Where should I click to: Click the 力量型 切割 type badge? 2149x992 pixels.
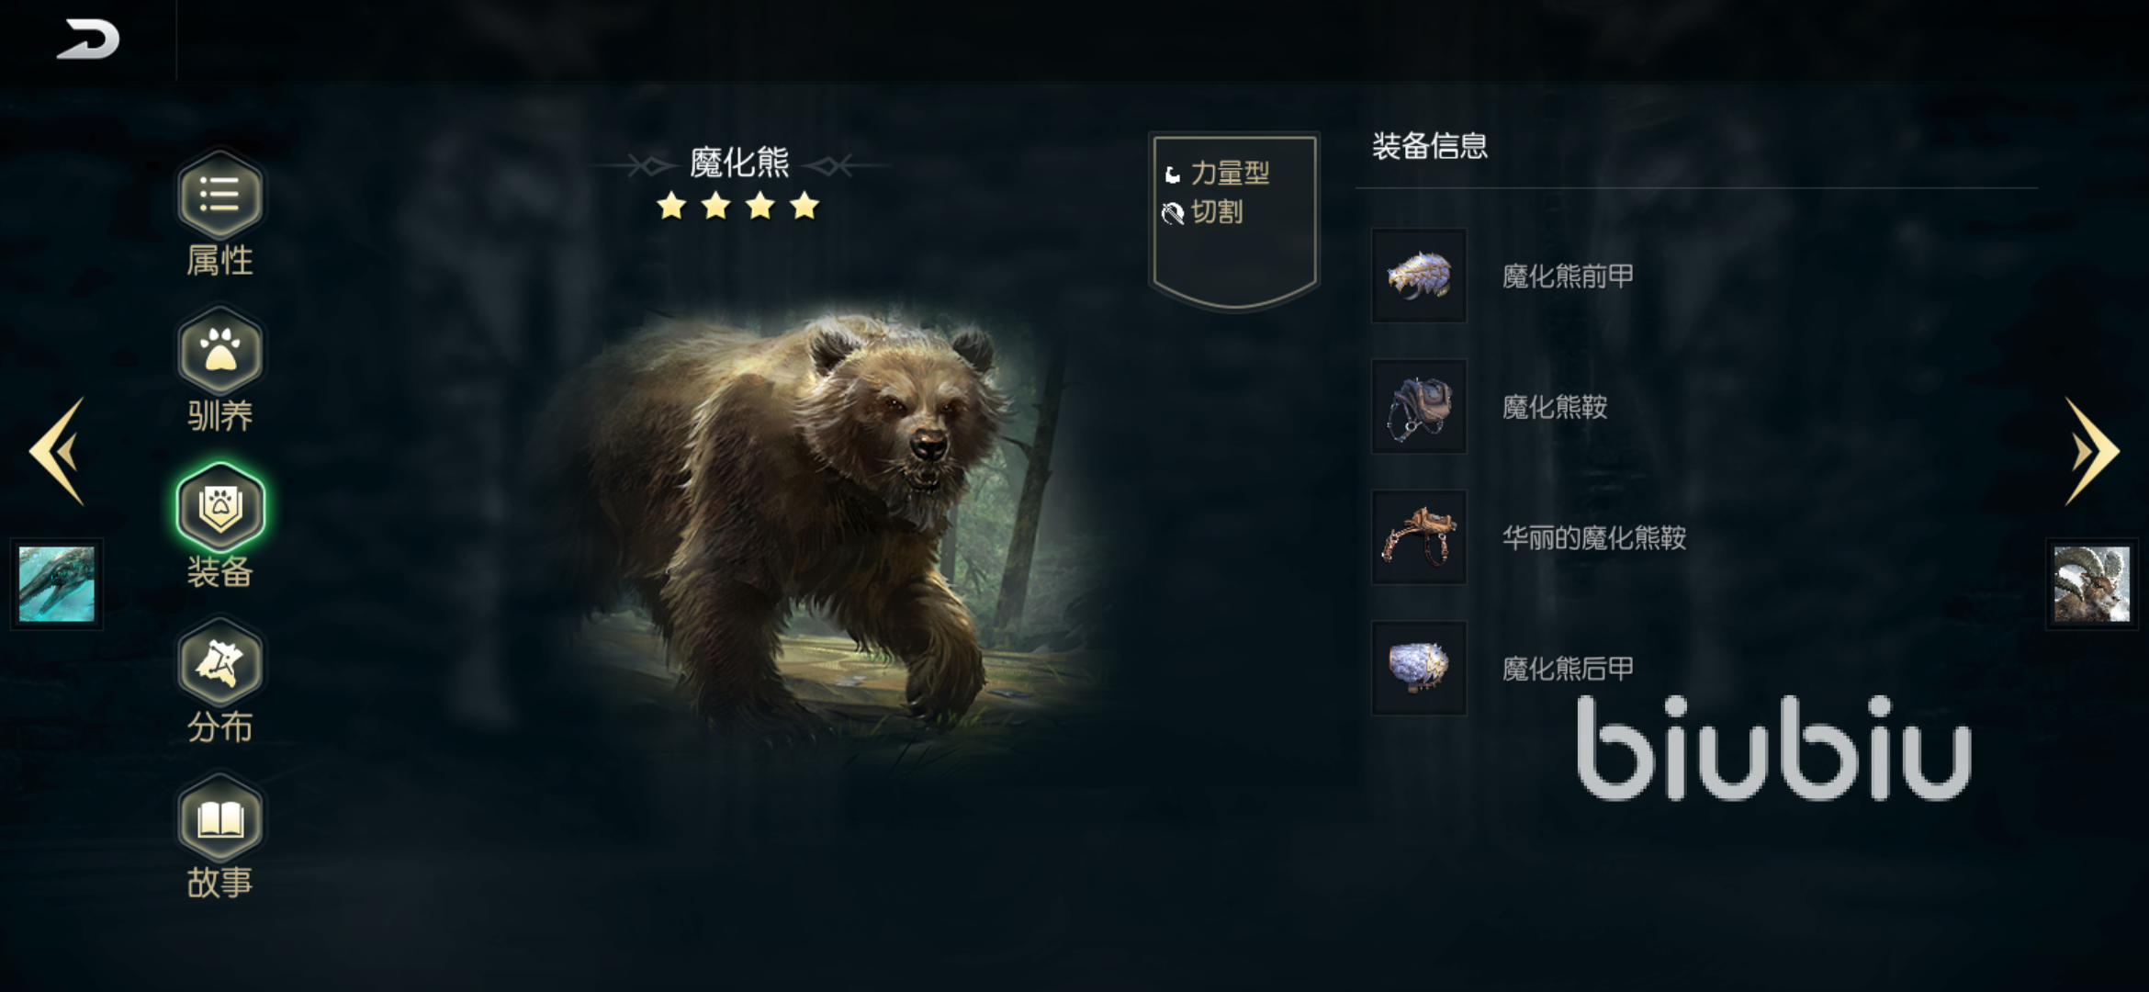click(x=1234, y=220)
